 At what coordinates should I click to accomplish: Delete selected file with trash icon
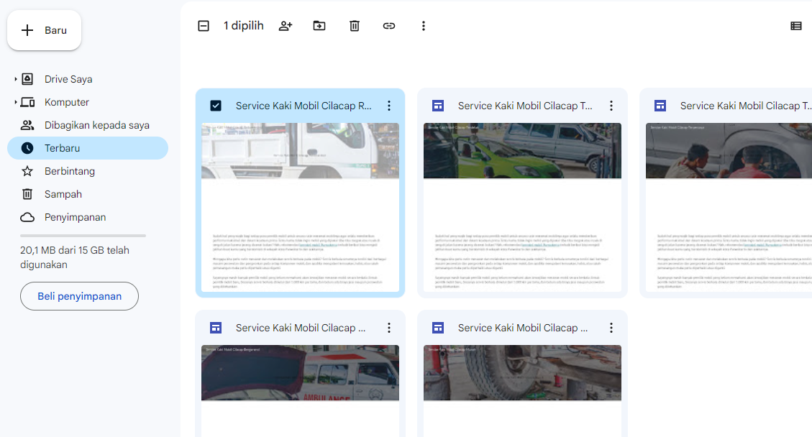pos(354,26)
